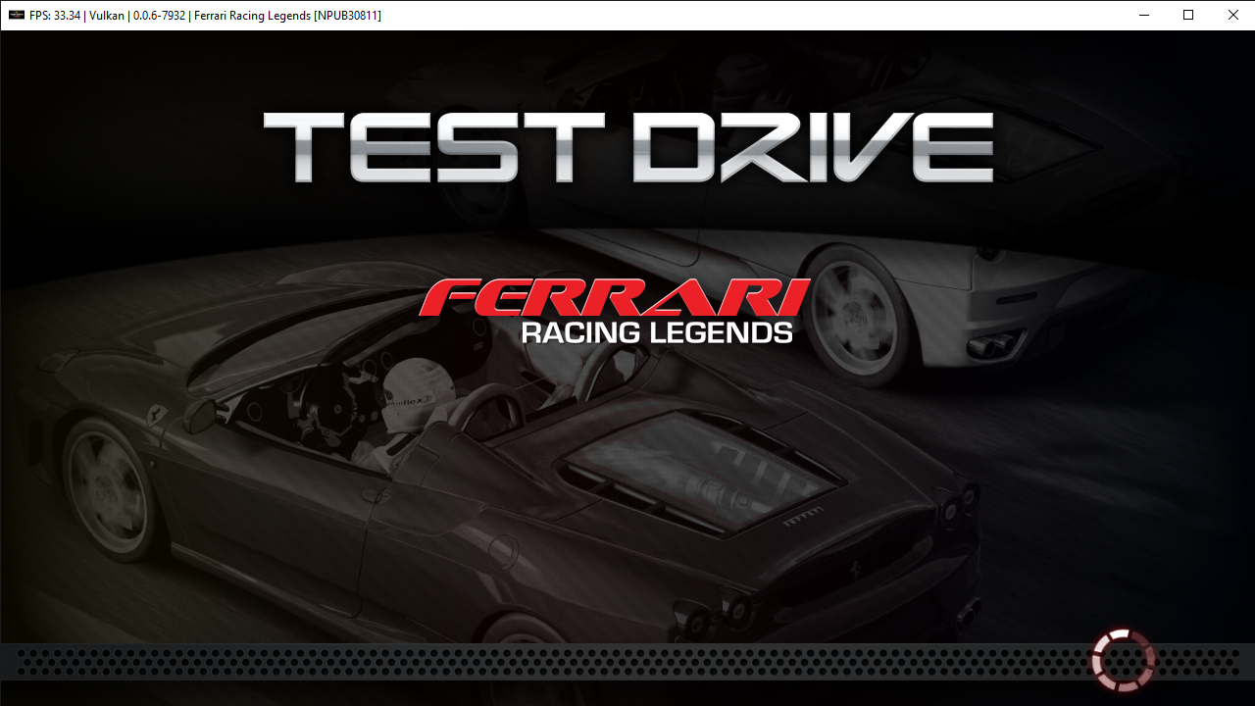Click the Vulkan renderer label in the title bar

coord(107,15)
